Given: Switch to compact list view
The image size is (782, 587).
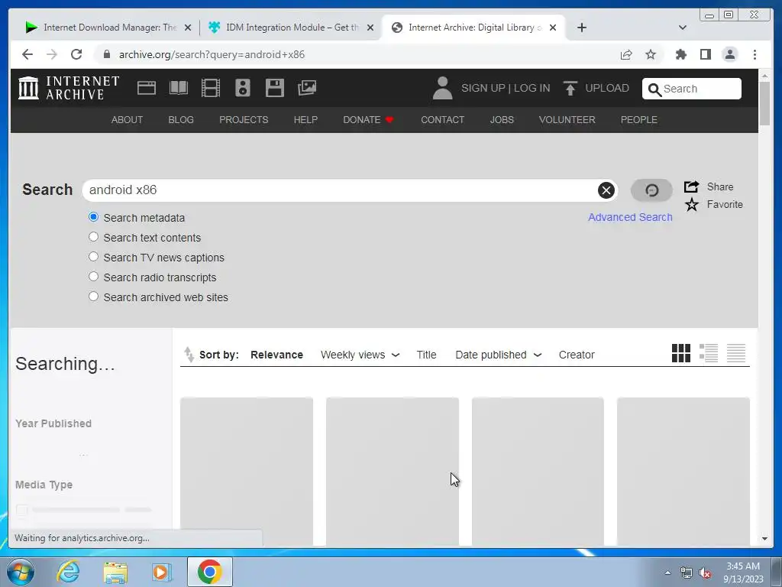Looking at the screenshot, I should pyautogui.click(x=736, y=353).
